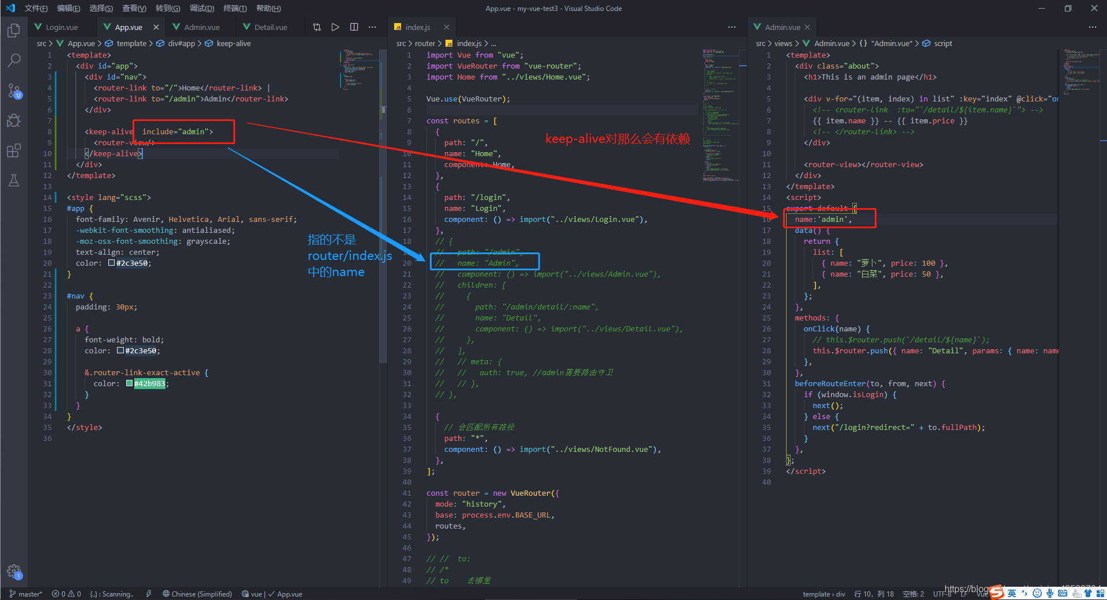Open the Run and Debug view
The width and height of the screenshot is (1107, 600).
[x=14, y=120]
